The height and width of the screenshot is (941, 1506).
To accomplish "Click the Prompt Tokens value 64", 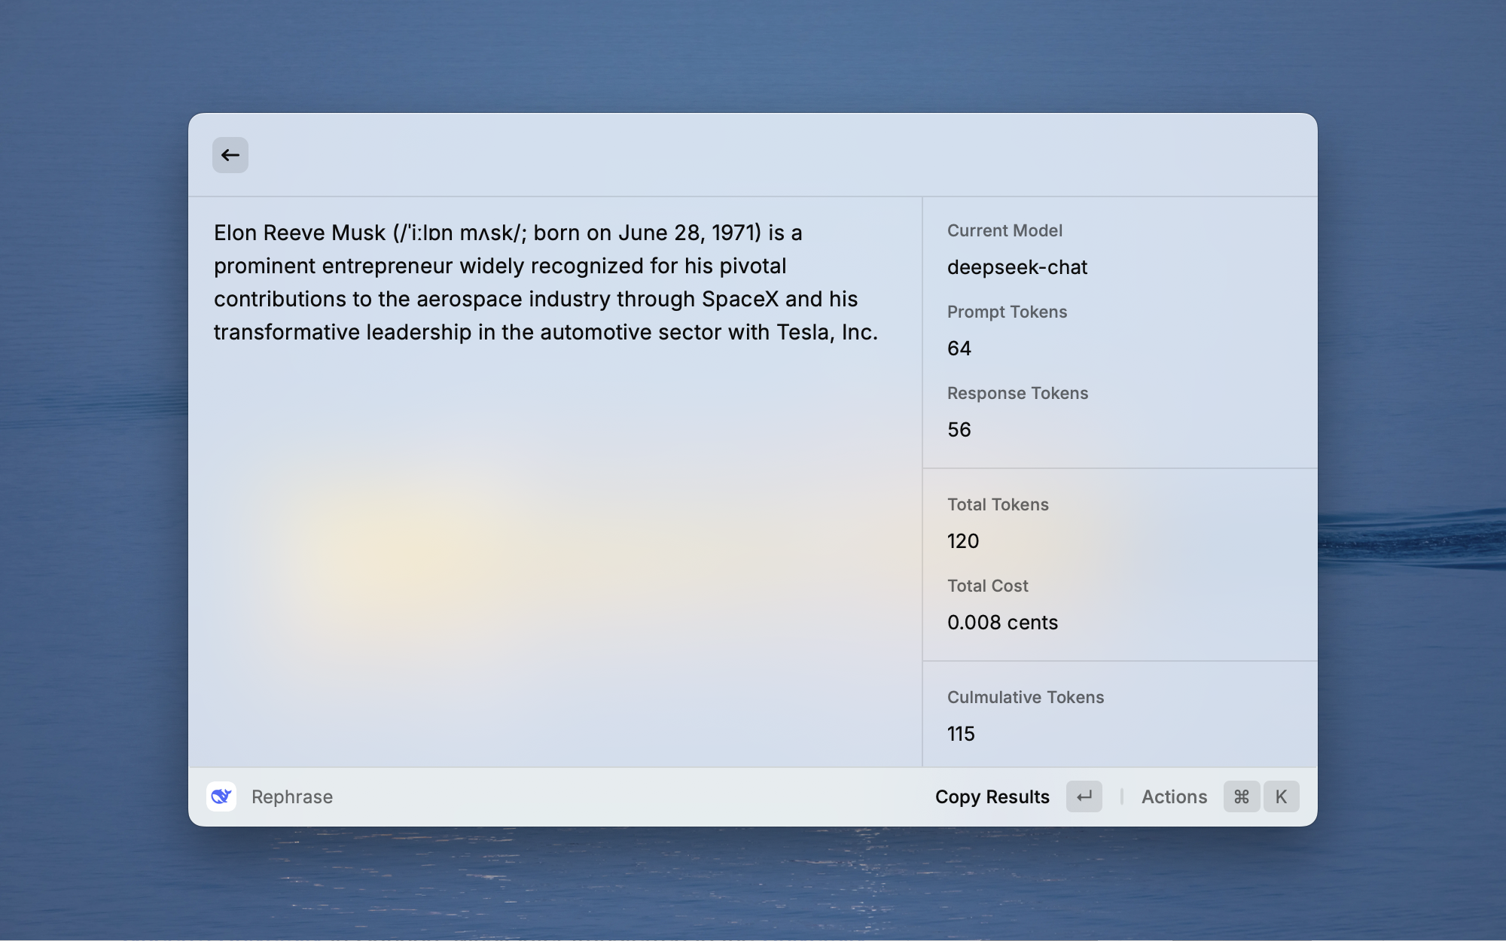I will click(959, 349).
